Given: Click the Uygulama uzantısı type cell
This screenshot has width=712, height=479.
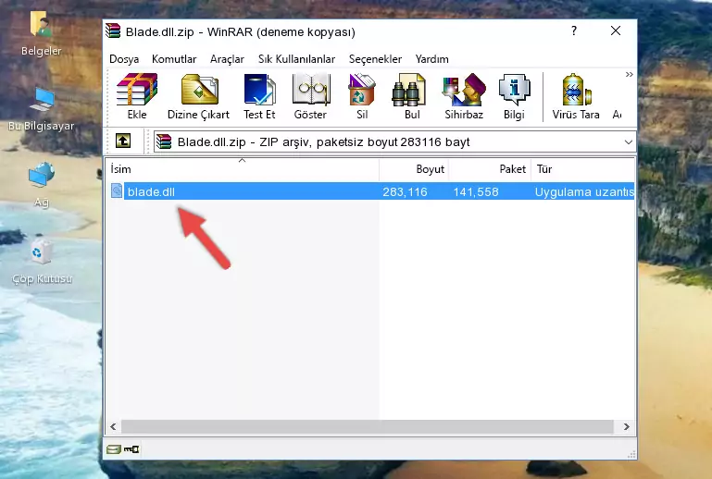Looking at the screenshot, I should (x=584, y=191).
